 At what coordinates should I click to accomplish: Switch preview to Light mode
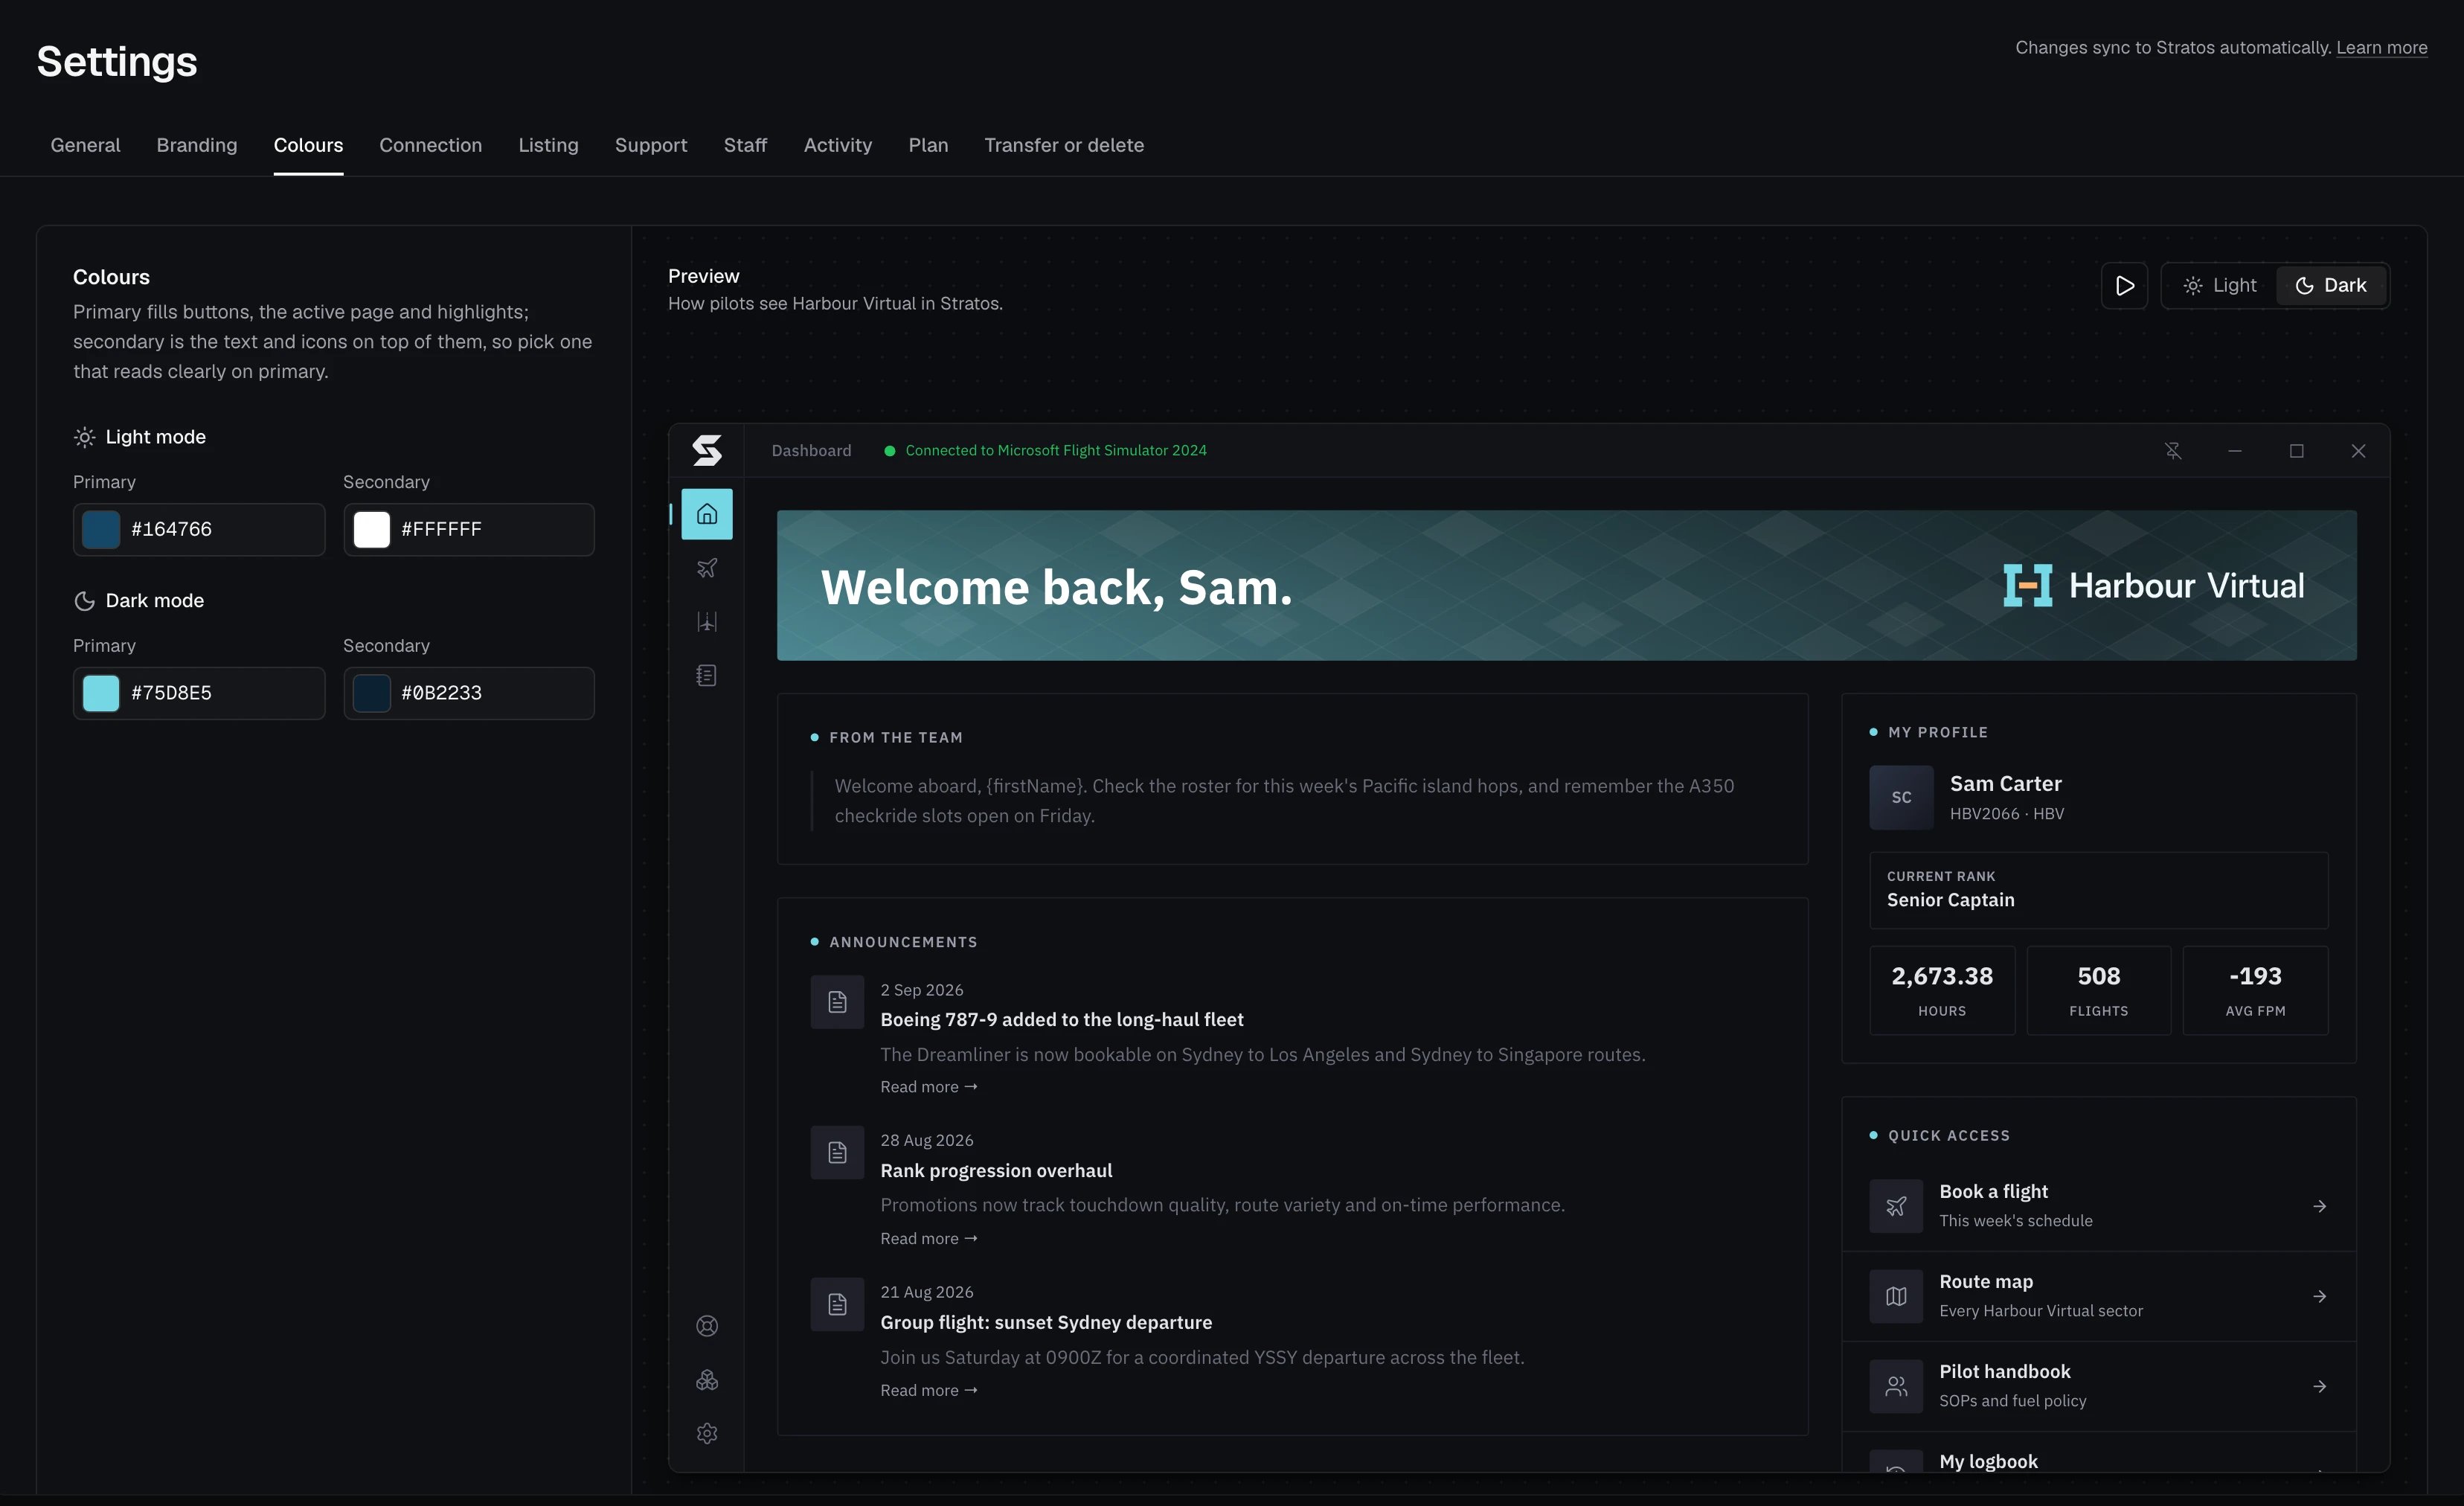[2220, 286]
